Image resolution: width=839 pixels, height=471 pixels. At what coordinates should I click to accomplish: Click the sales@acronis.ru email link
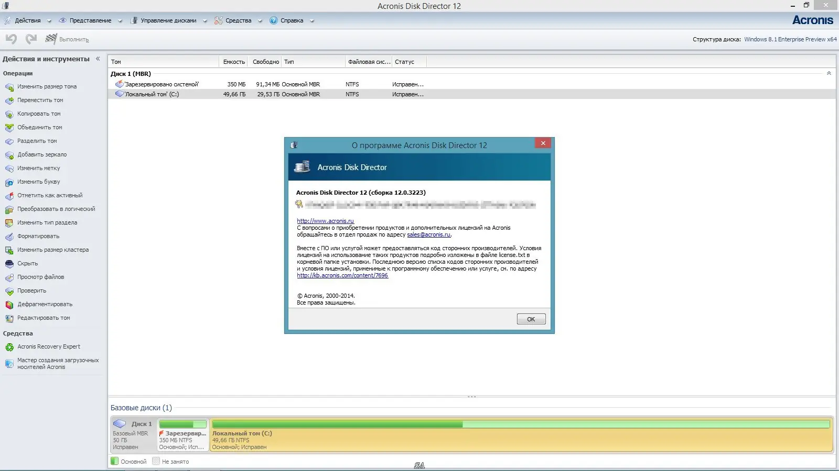click(429, 234)
